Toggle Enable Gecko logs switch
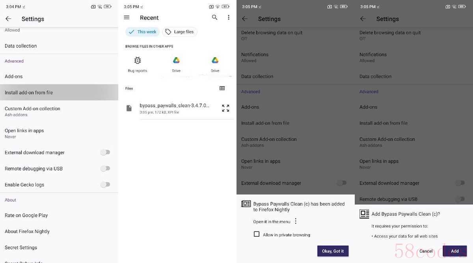Image resolution: width=473 pixels, height=263 pixels. [105, 185]
